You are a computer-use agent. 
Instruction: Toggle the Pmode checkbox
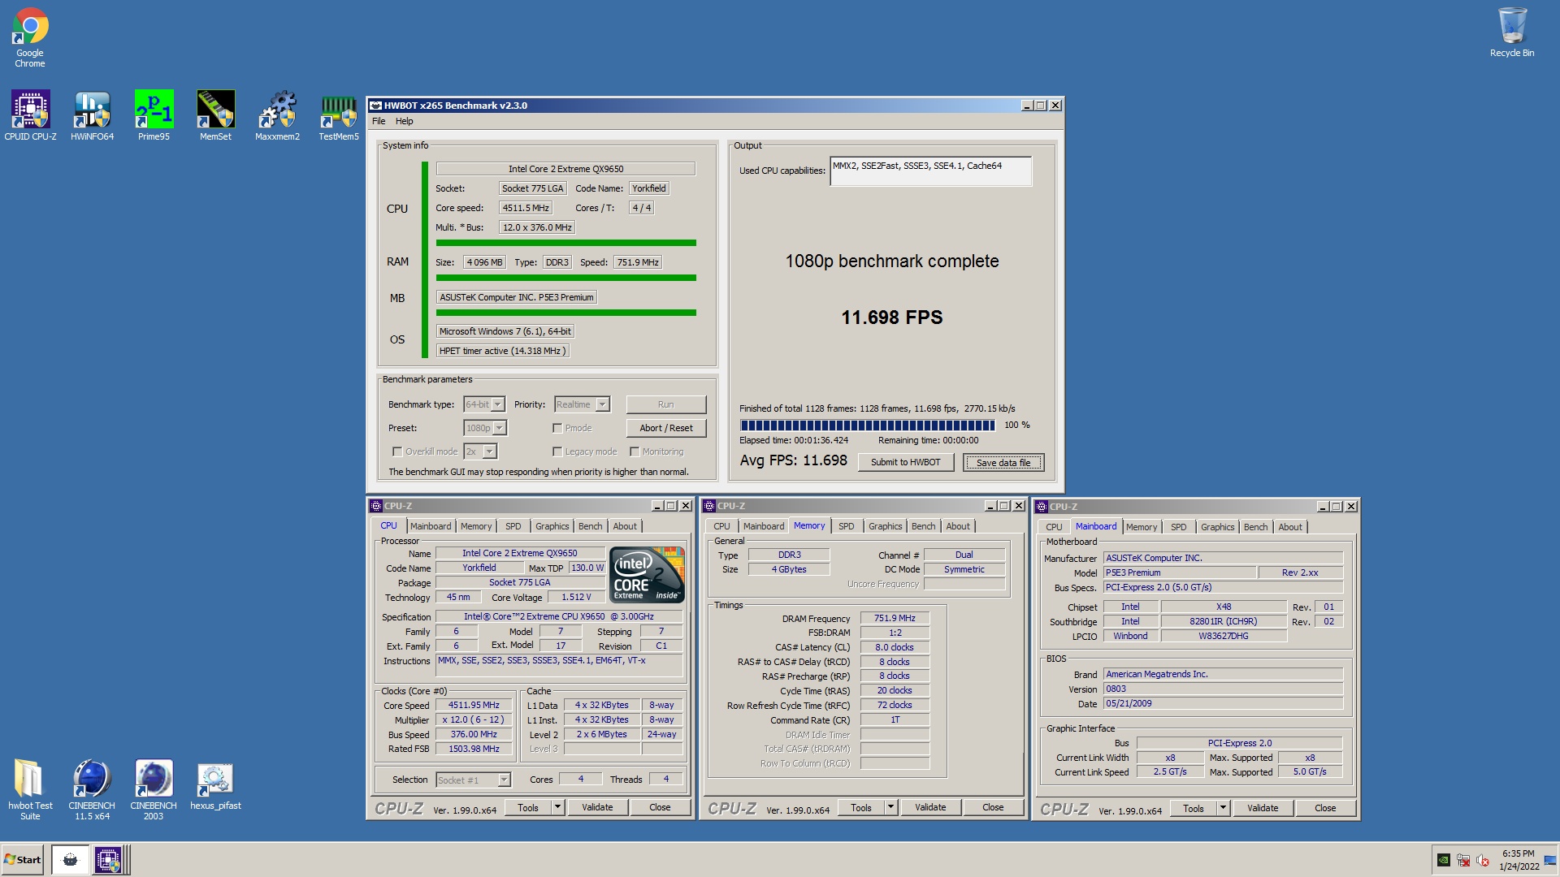pos(557,428)
